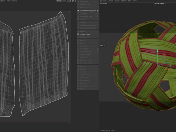This screenshot has height=132, width=176.
Task: Open the Paint menu in UV editor
Action: (x=8, y=1)
